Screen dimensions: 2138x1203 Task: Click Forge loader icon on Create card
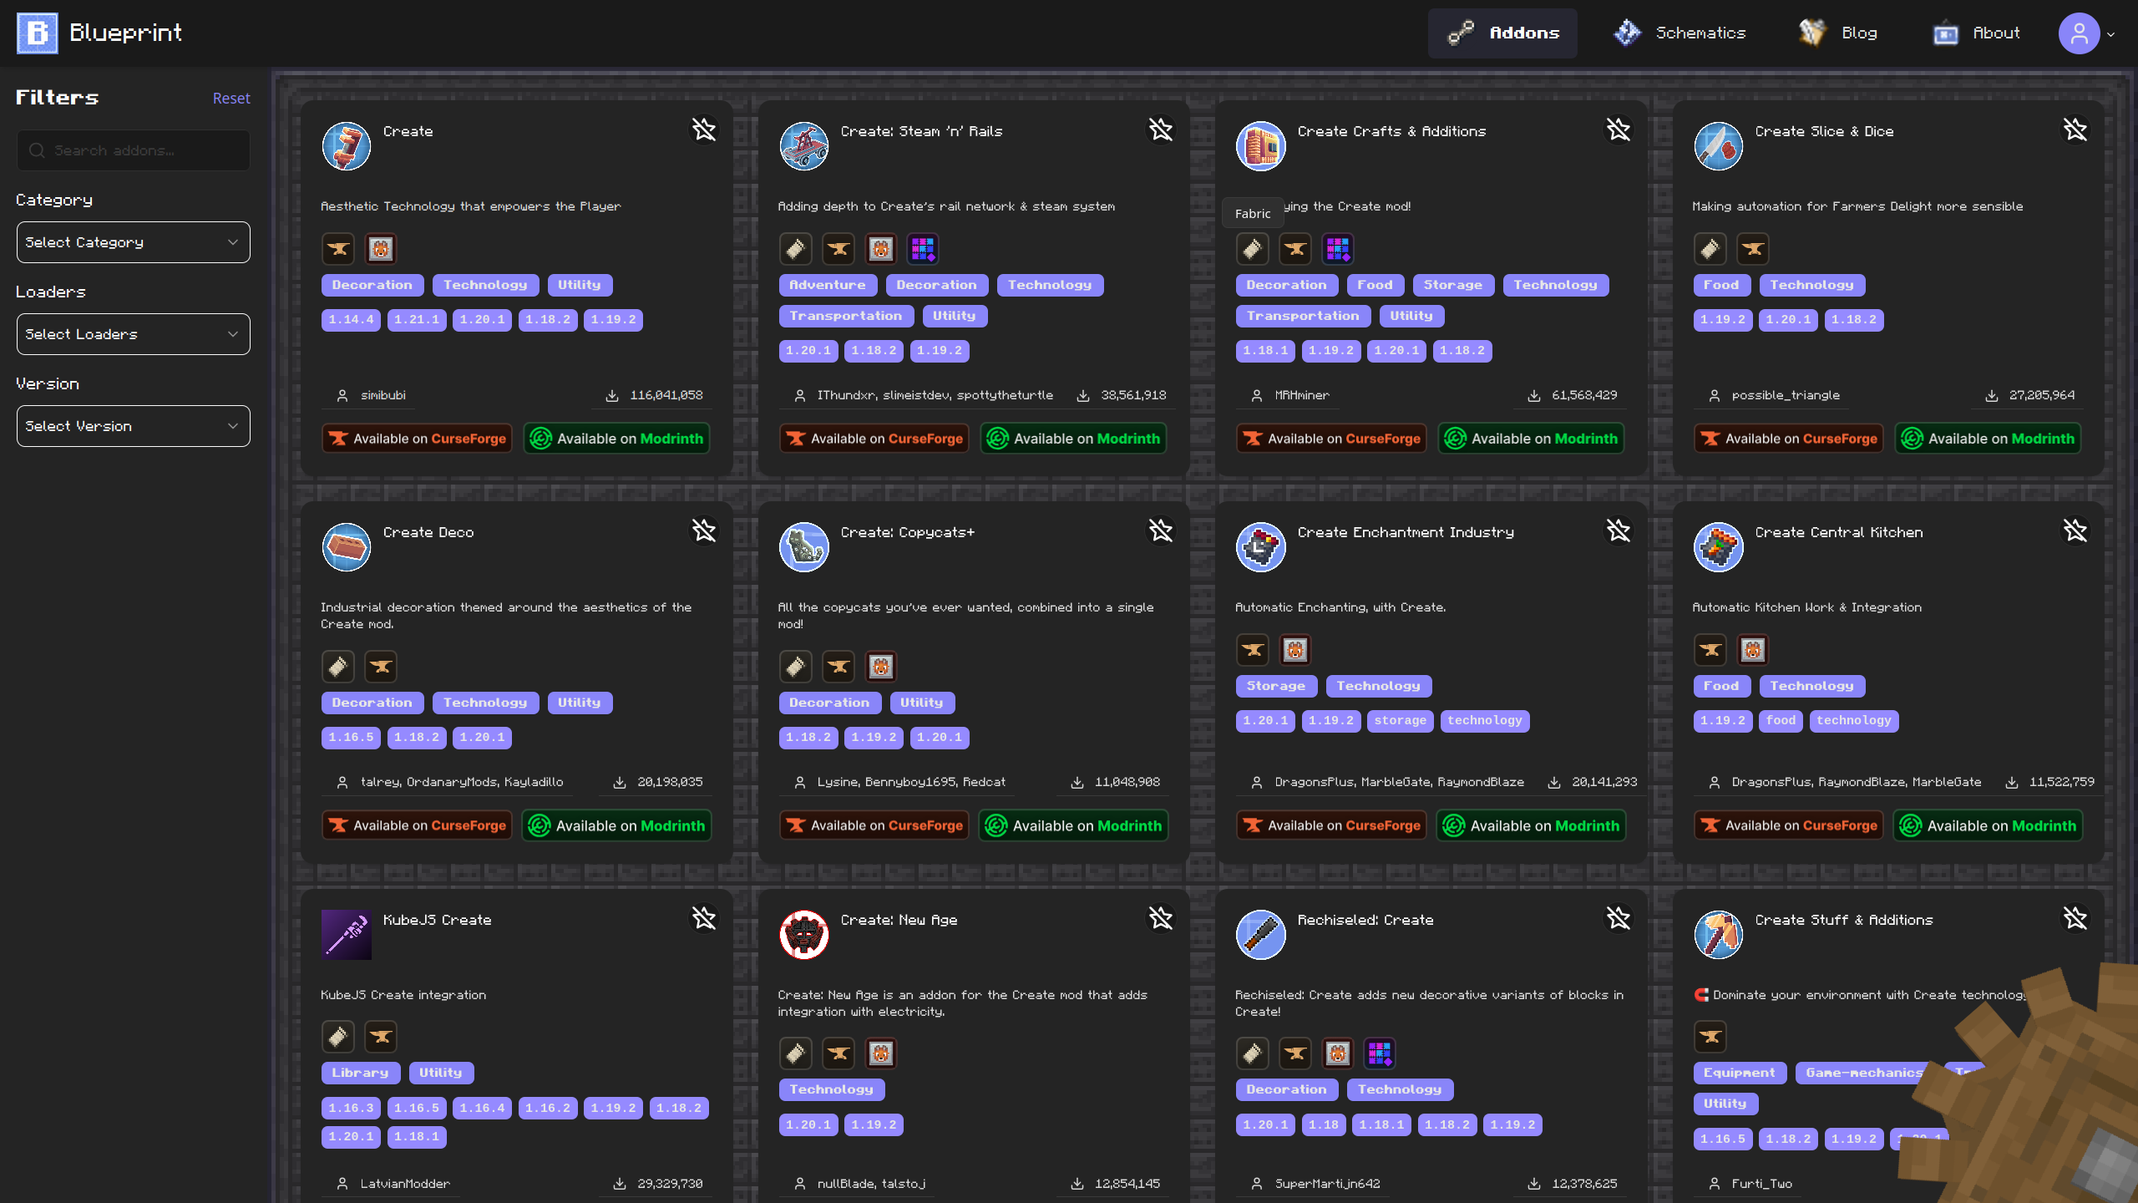(338, 249)
